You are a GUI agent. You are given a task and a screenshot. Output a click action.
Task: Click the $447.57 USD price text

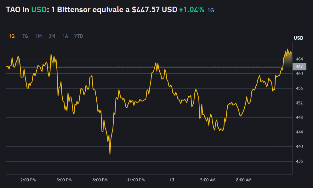[154, 9]
